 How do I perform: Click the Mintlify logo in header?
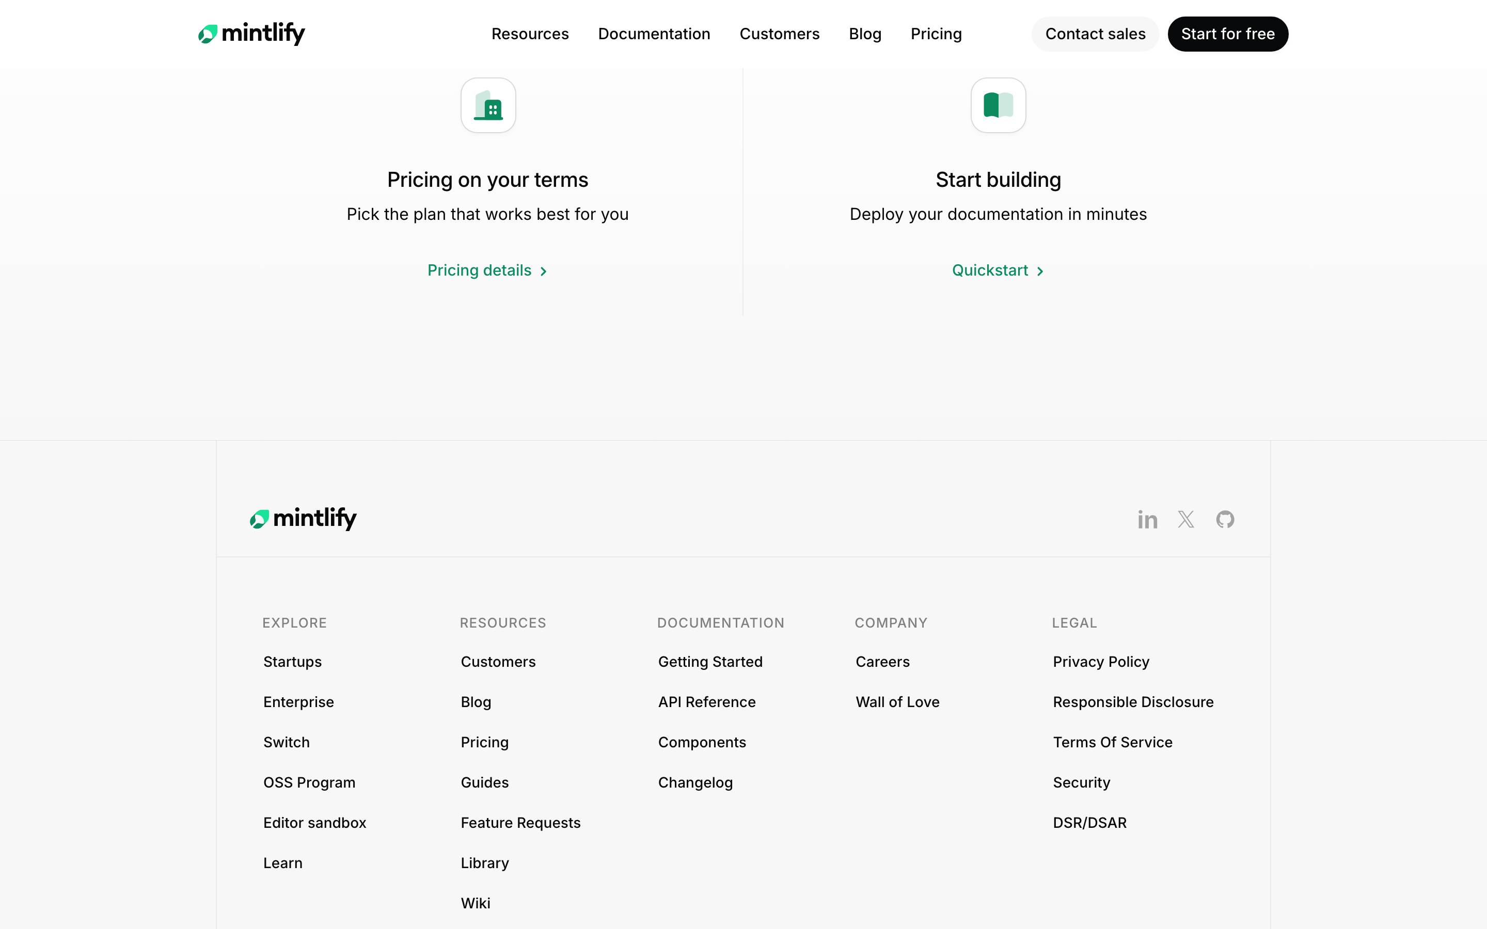coord(251,34)
